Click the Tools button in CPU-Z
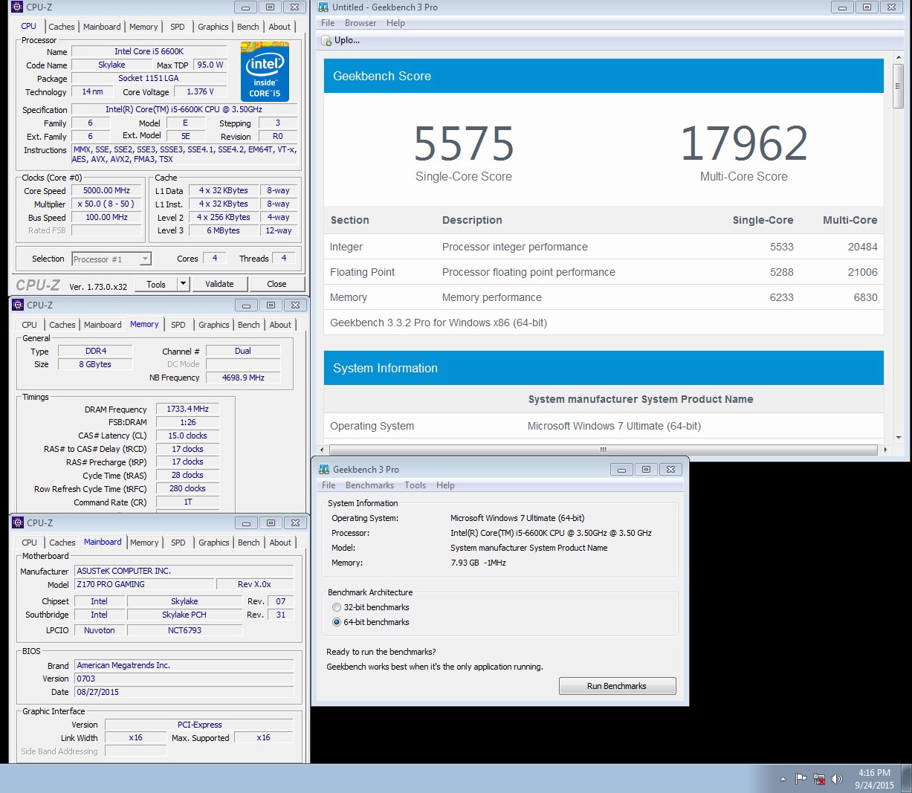Screen dimensions: 912x793 (x=156, y=284)
